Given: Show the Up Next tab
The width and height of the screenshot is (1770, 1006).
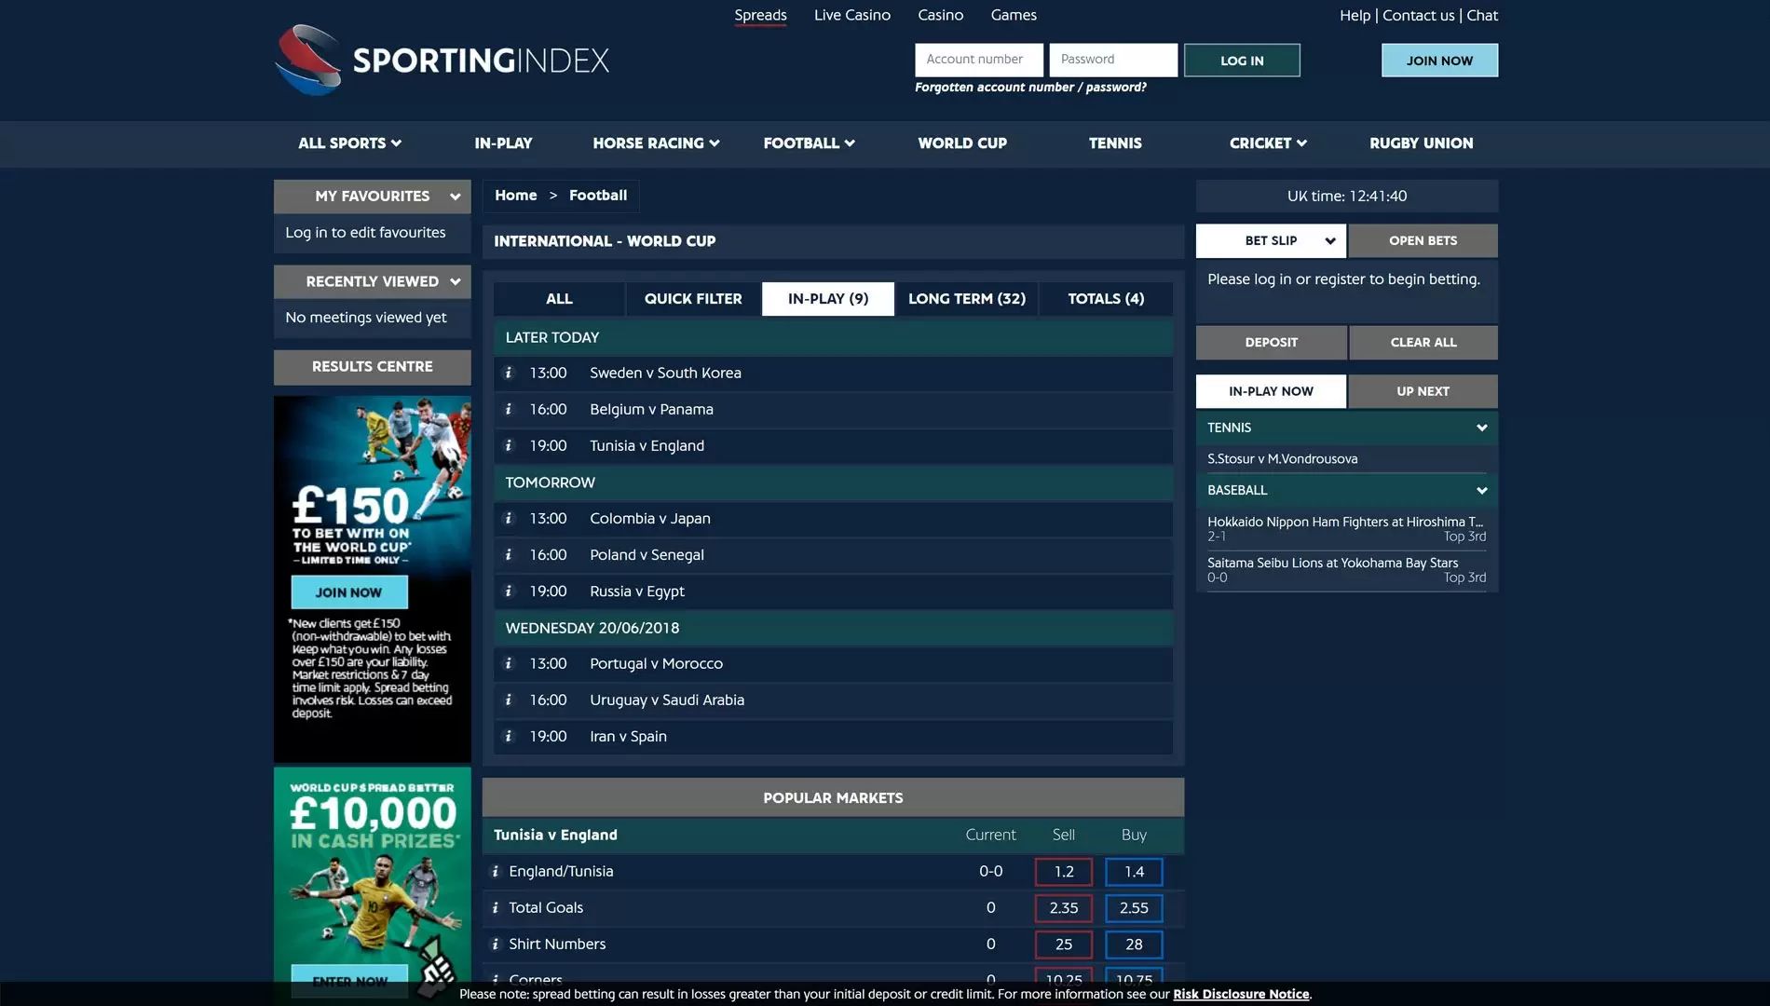Looking at the screenshot, I should 1423,391.
